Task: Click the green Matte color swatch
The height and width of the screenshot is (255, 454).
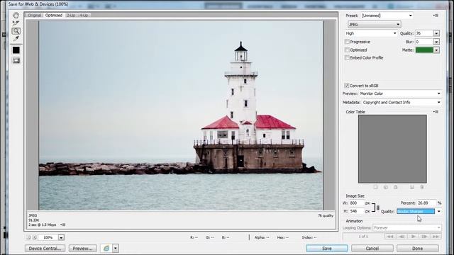Action: click(x=424, y=50)
